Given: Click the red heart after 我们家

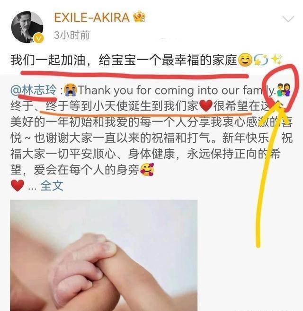Looking at the screenshot, I should click(x=205, y=106).
